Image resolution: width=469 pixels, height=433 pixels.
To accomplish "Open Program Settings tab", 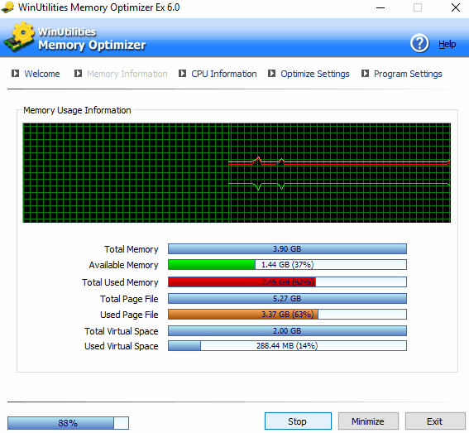I will (408, 74).
